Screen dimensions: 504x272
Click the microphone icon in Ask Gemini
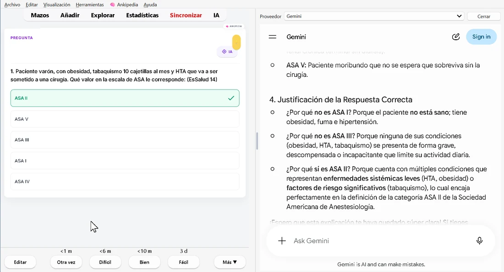click(x=479, y=240)
